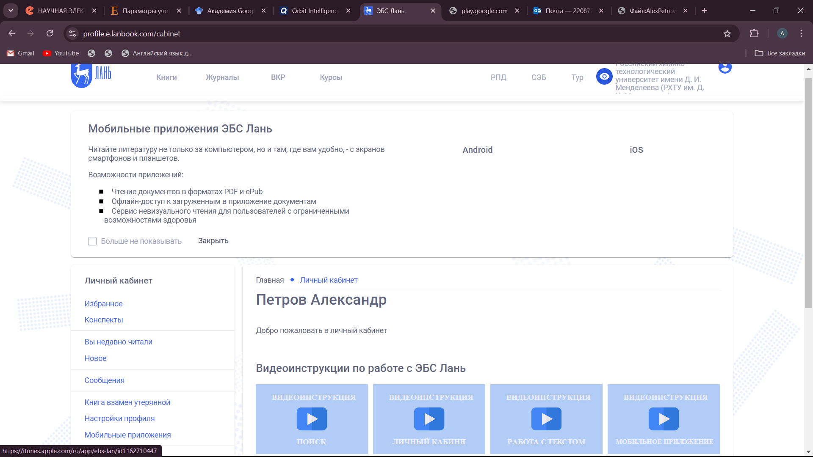
Task: Open the Lan deer logo homepage
Action: (91, 75)
